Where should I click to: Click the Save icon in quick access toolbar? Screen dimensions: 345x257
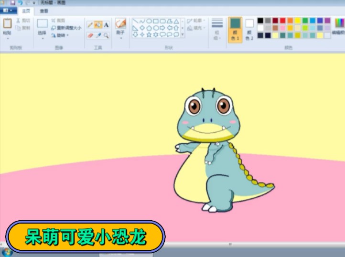[x=13, y=3]
